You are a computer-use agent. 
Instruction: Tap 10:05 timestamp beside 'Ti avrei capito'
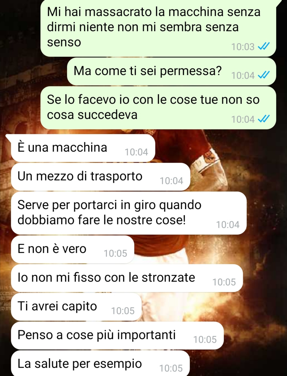tap(123, 311)
